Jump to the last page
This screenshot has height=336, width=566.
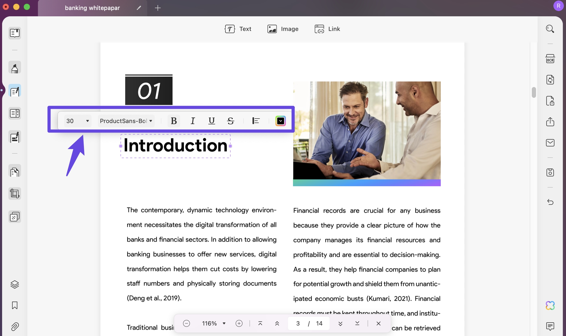(357, 323)
